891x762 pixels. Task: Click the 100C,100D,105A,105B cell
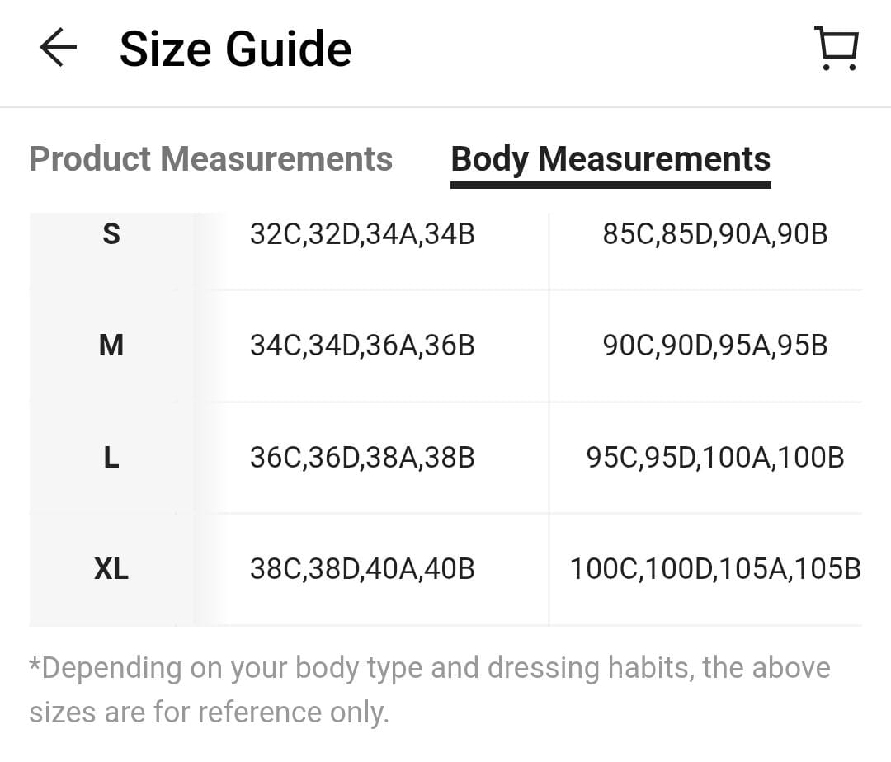[x=714, y=568]
